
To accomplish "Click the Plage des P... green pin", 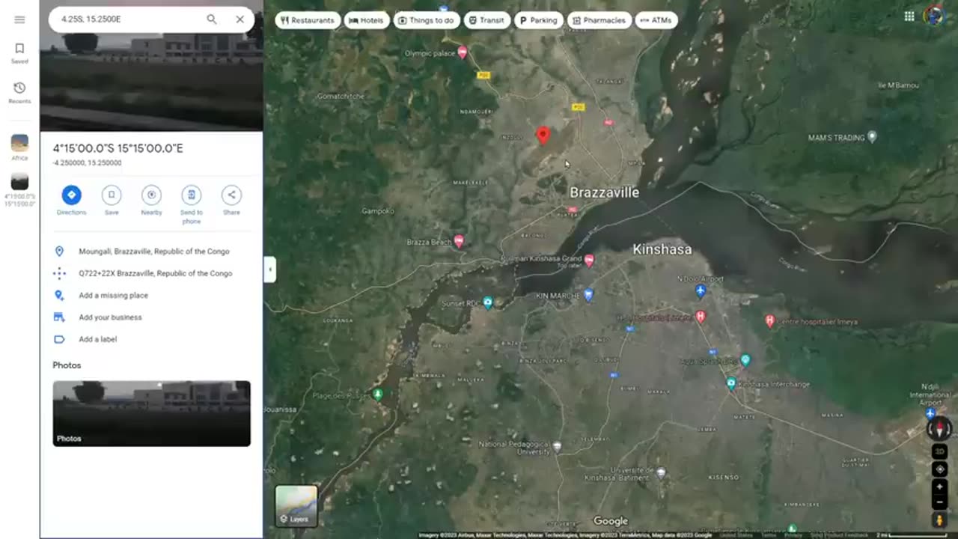I will [x=378, y=394].
